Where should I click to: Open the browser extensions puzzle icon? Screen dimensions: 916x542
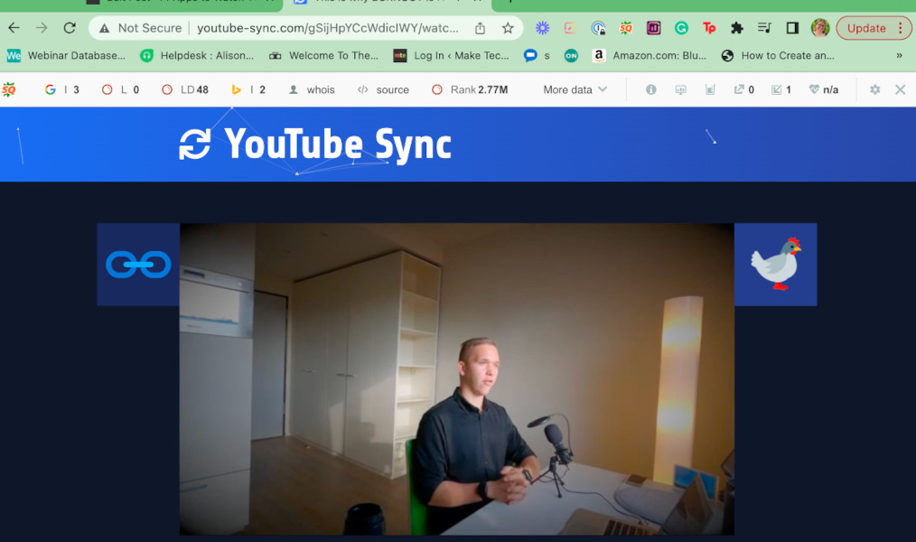737,28
